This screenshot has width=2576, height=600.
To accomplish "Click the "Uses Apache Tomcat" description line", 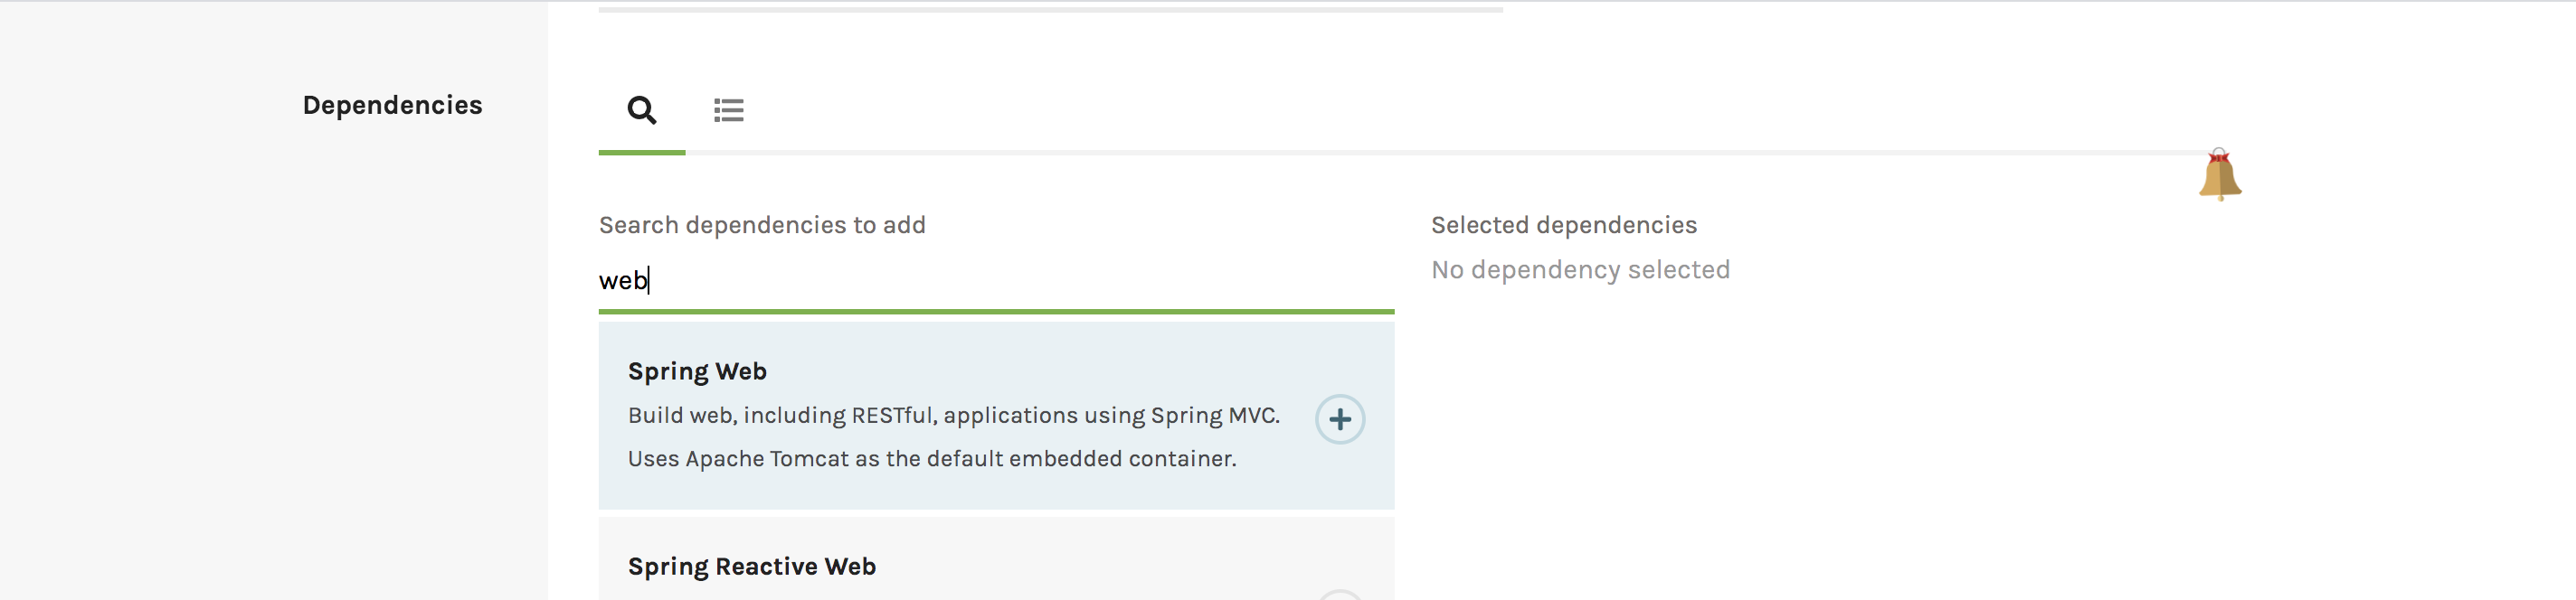I will point(932,458).
